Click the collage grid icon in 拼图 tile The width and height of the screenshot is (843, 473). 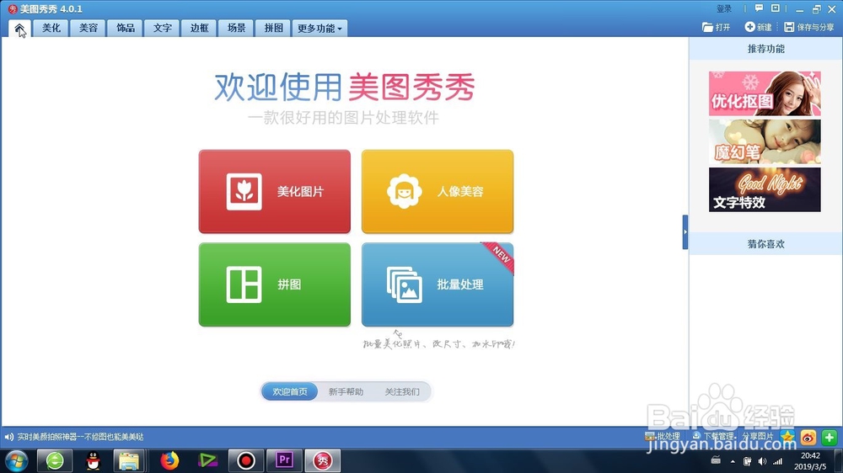coord(244,284)
